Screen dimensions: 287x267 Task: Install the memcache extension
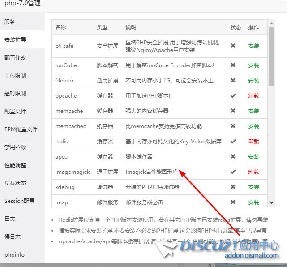253,111
